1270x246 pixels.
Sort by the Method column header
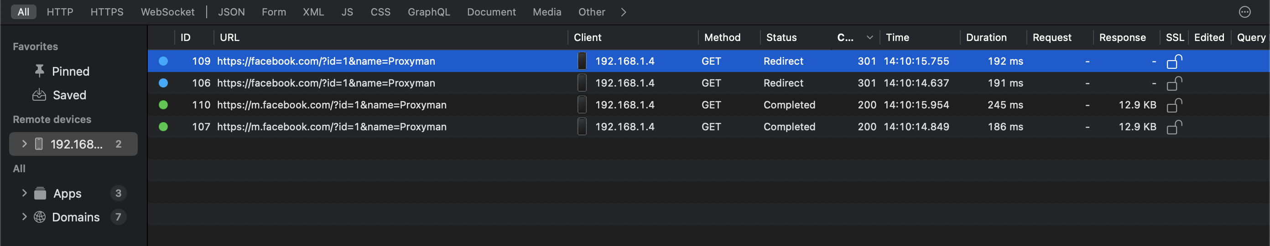point(722,37)
